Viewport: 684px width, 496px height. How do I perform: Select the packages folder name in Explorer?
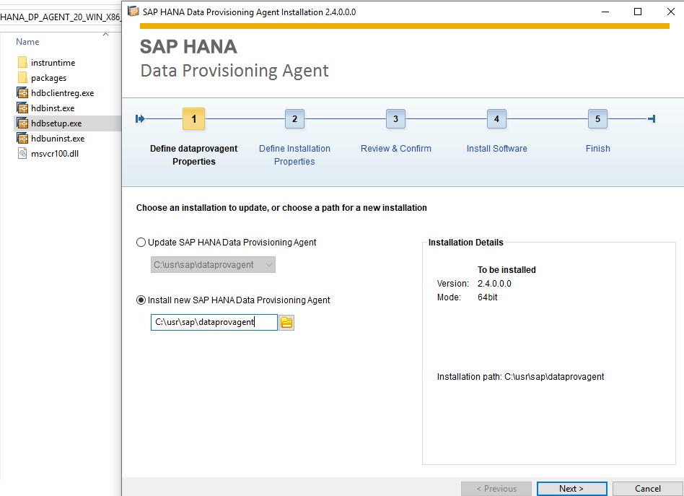point(49,78)
